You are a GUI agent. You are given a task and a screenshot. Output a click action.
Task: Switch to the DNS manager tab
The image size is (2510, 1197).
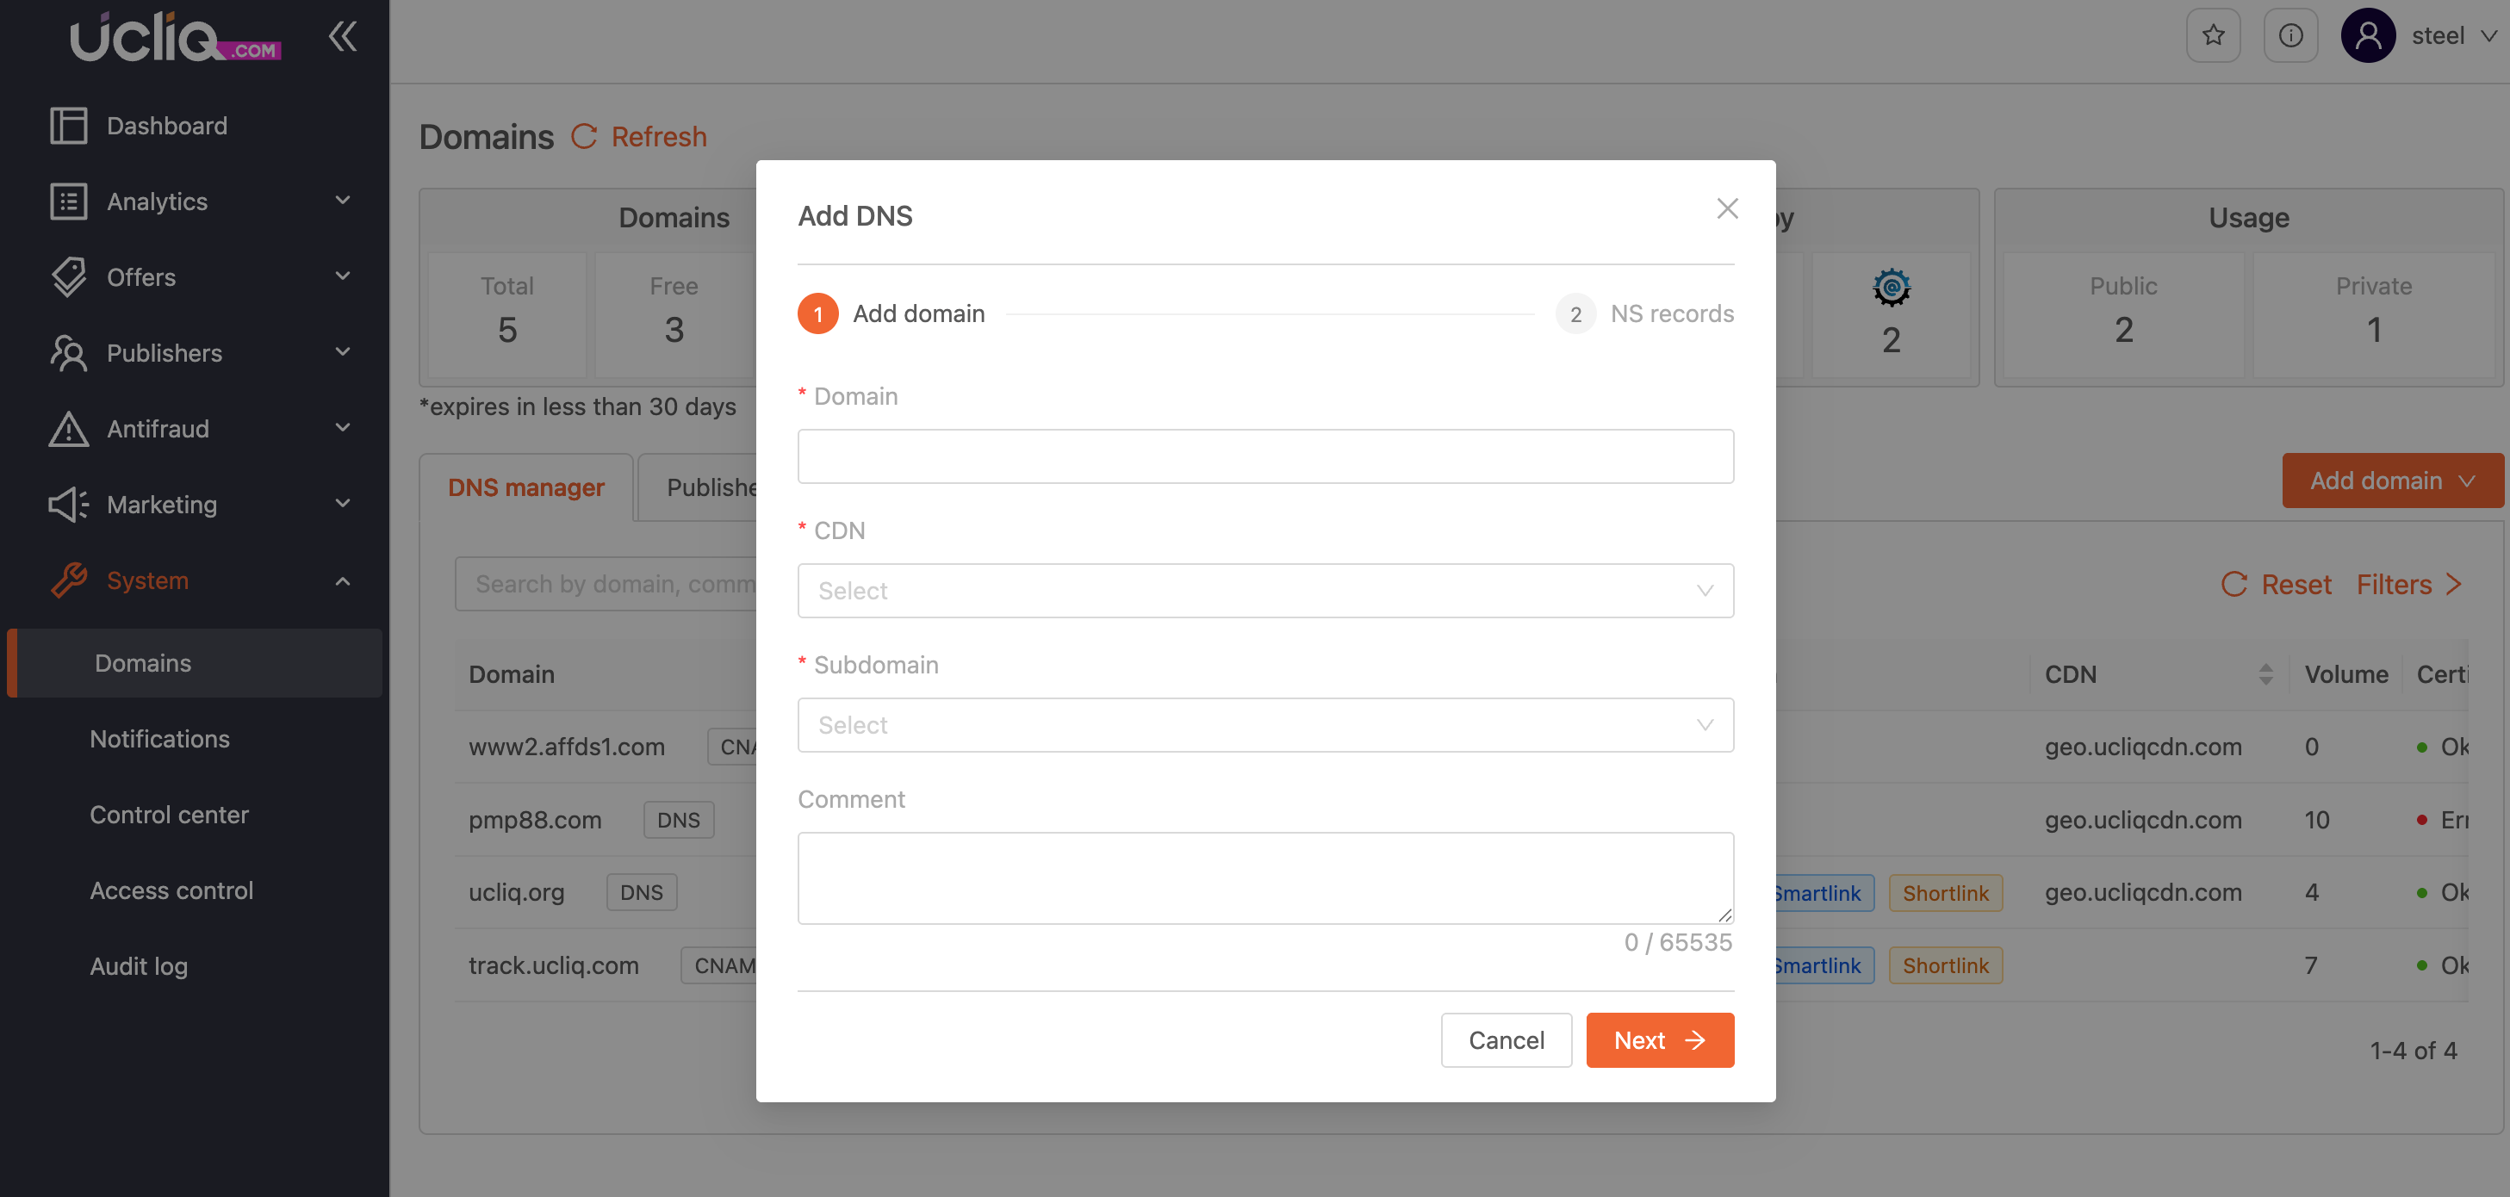pos(526,487)
